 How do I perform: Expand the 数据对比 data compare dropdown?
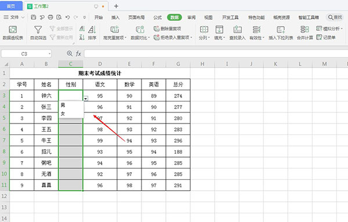[x=149, y=38]
